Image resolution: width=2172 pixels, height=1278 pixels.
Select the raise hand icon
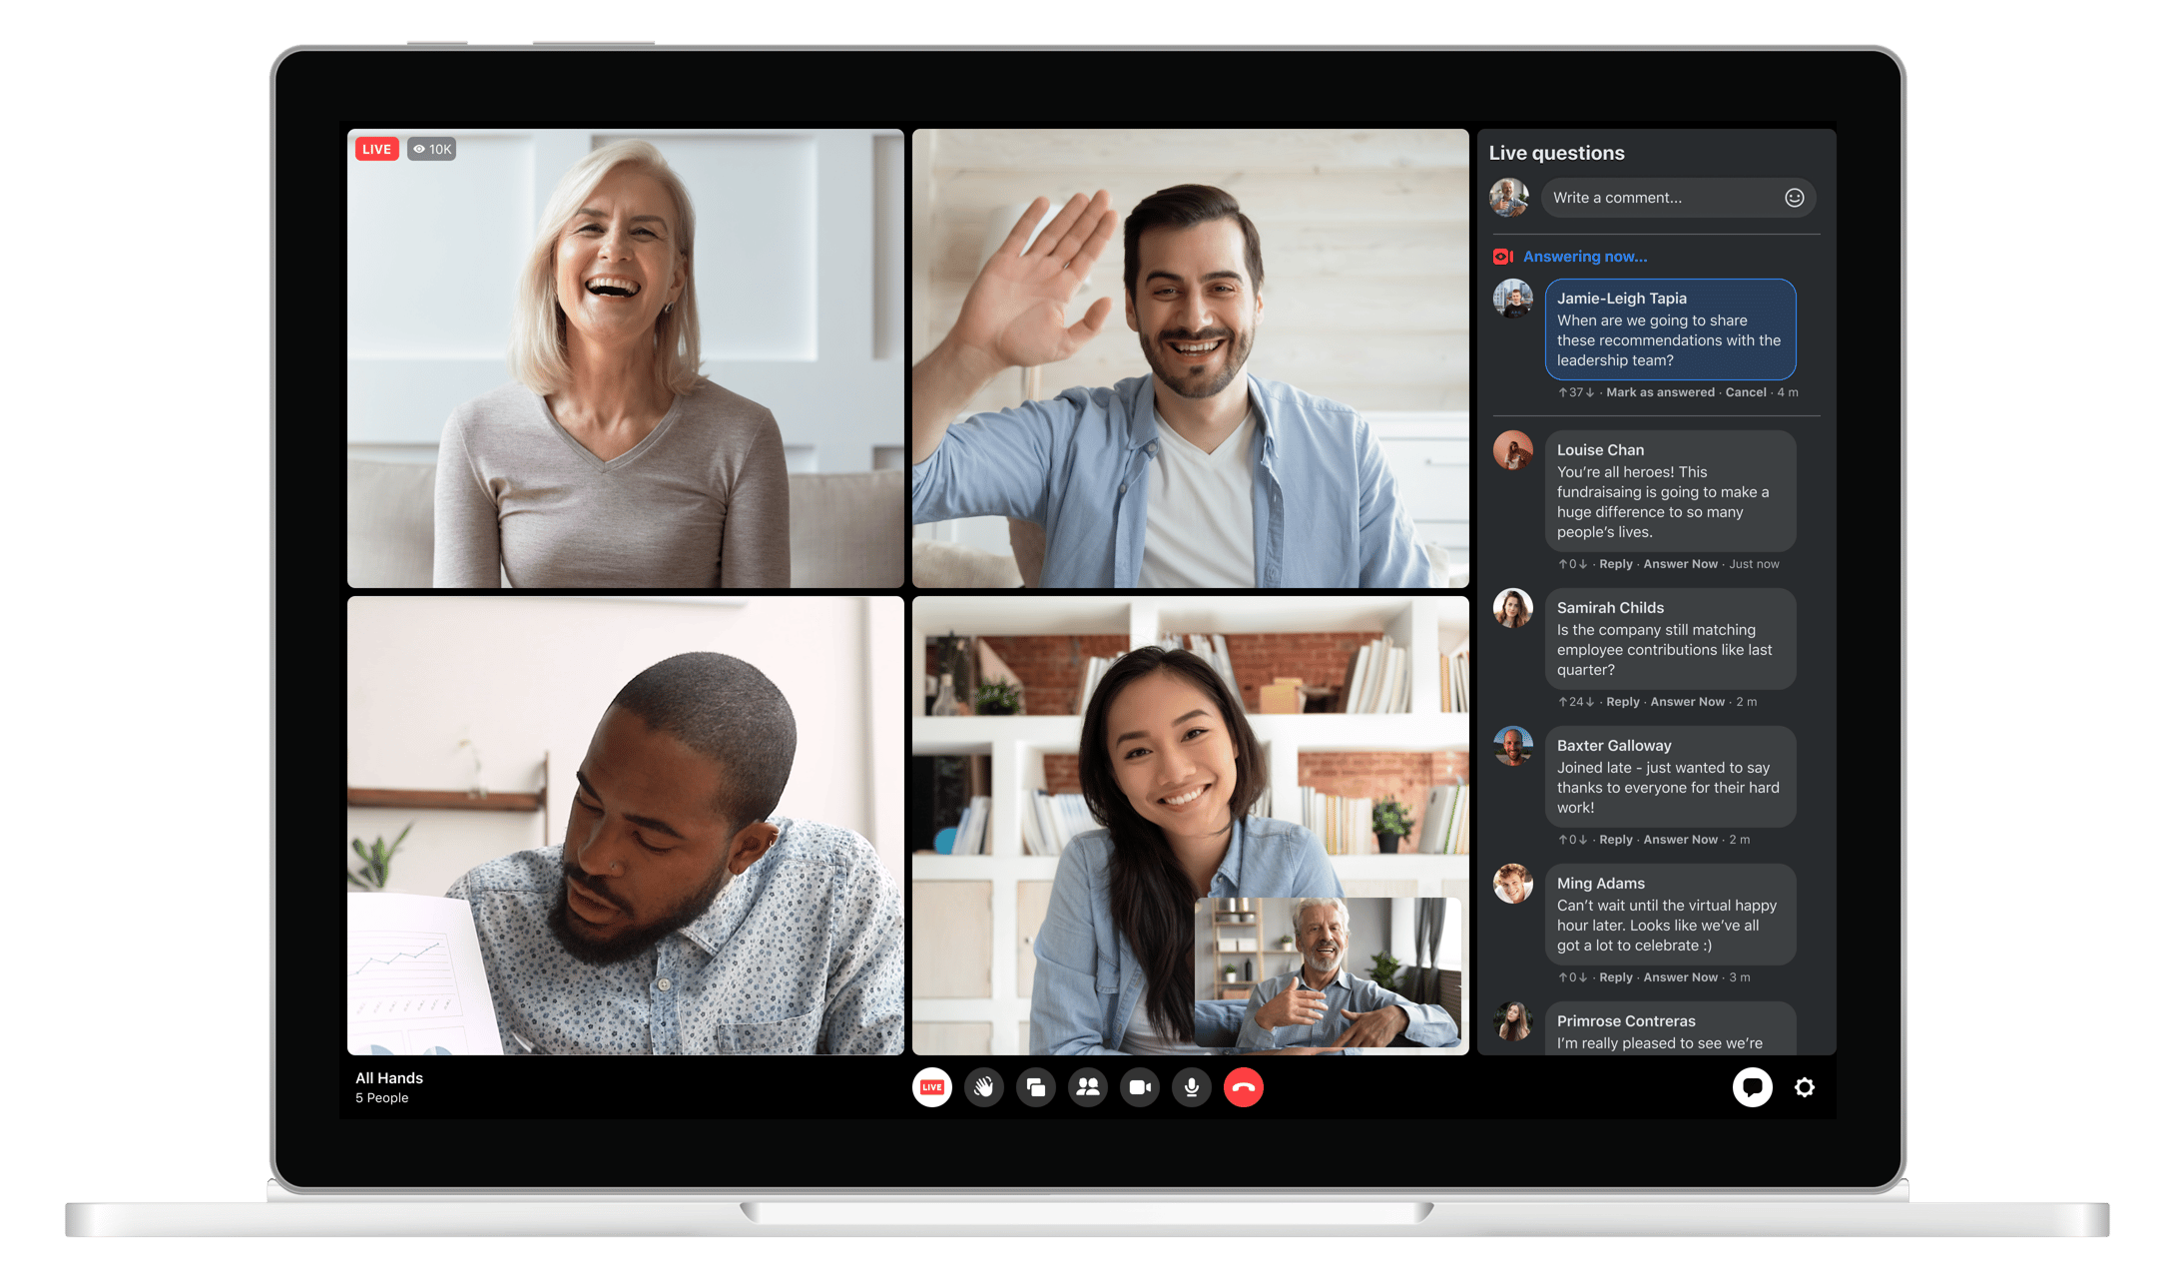984,1087
